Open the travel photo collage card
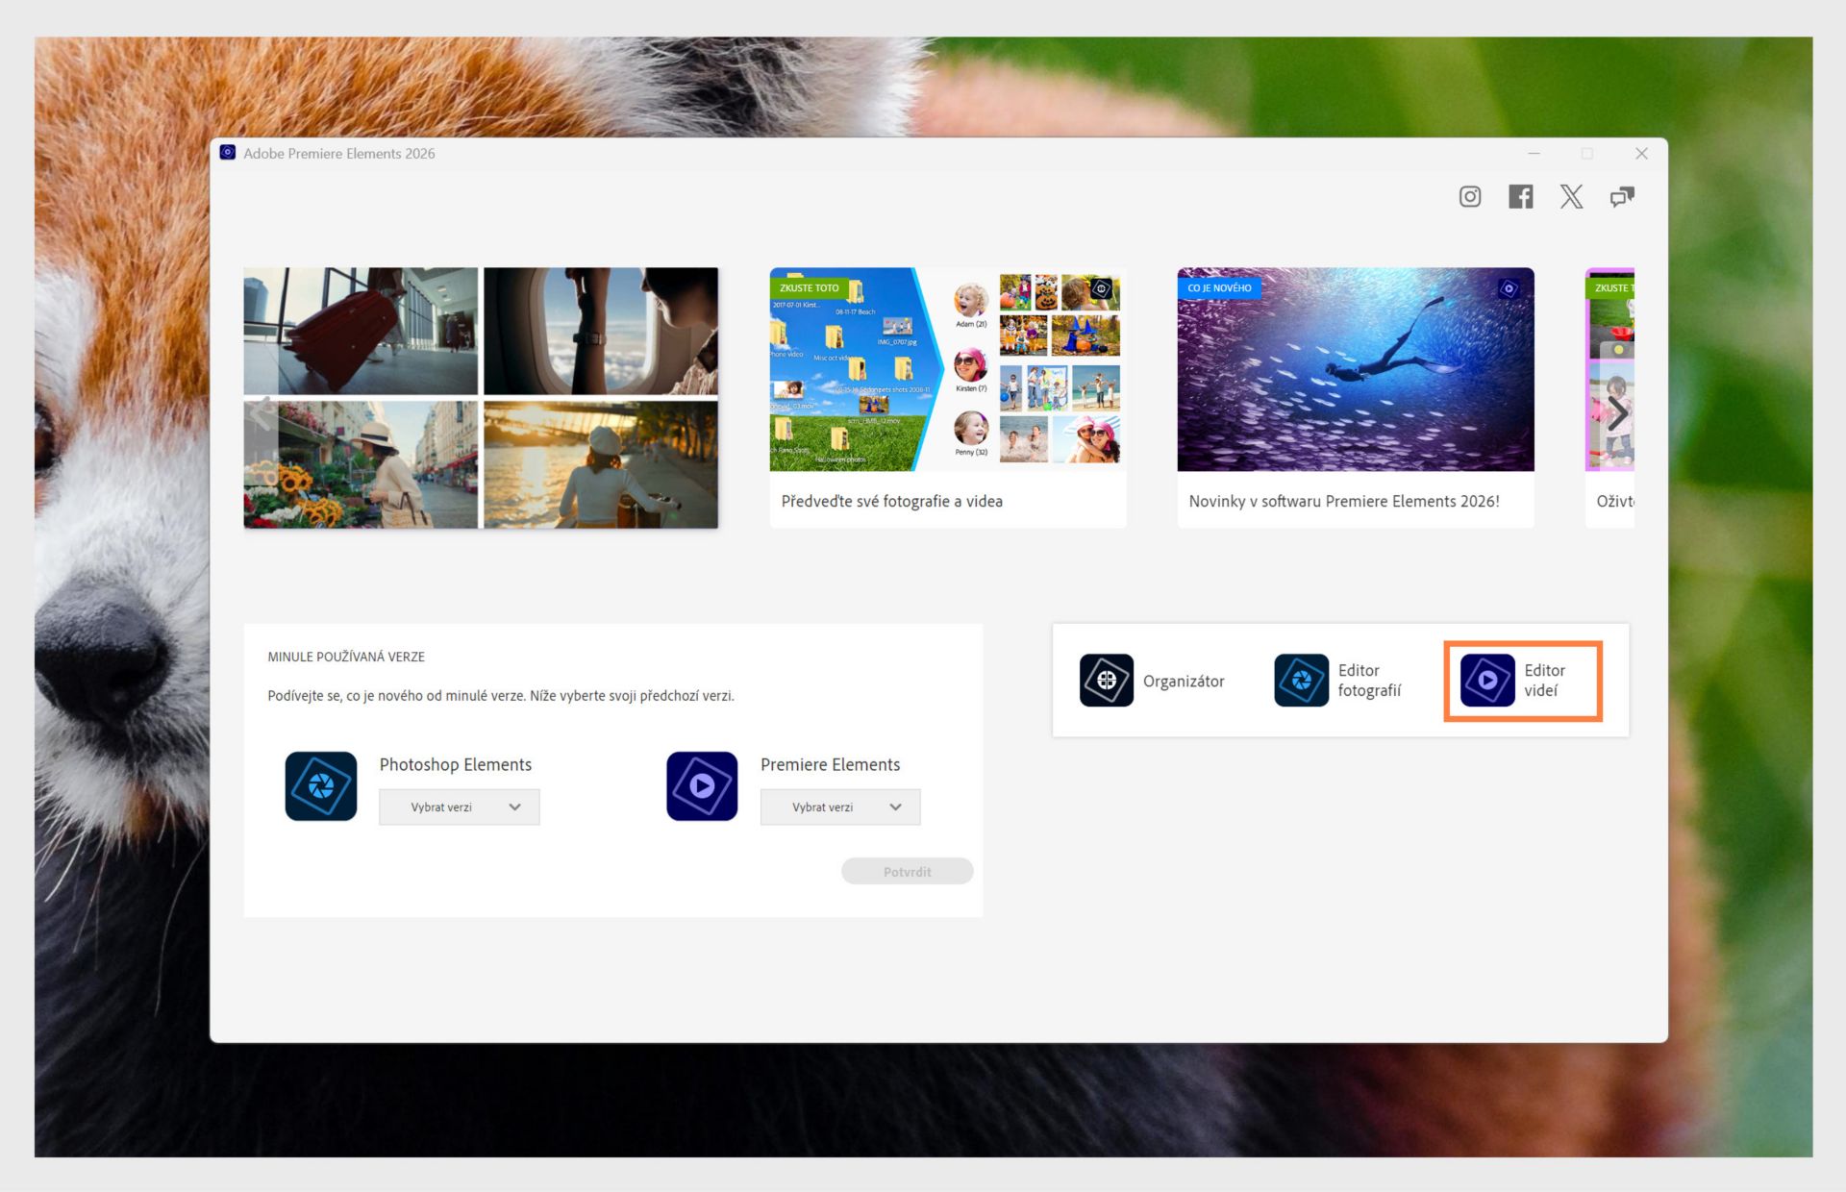The image size is (1846, 1192). (481, 398)
